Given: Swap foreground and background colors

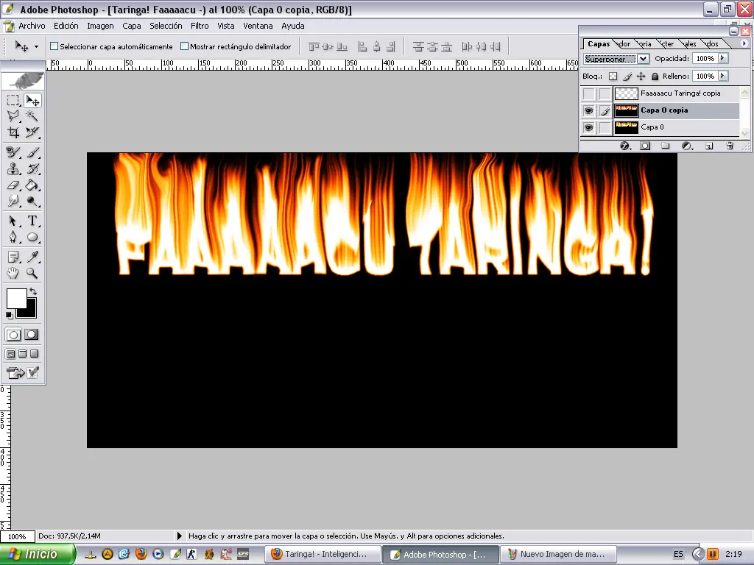Looking at the screenshot, I should pyautogui.click(x=33, y=291).
